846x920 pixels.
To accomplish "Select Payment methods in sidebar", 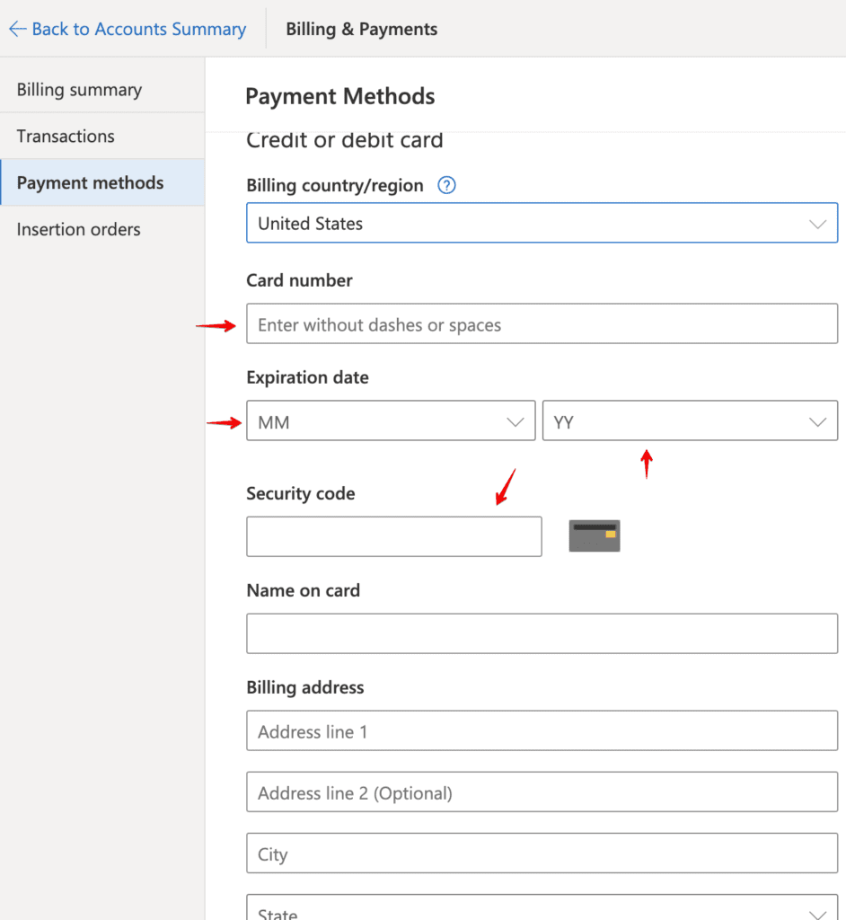I will (90, 183).
